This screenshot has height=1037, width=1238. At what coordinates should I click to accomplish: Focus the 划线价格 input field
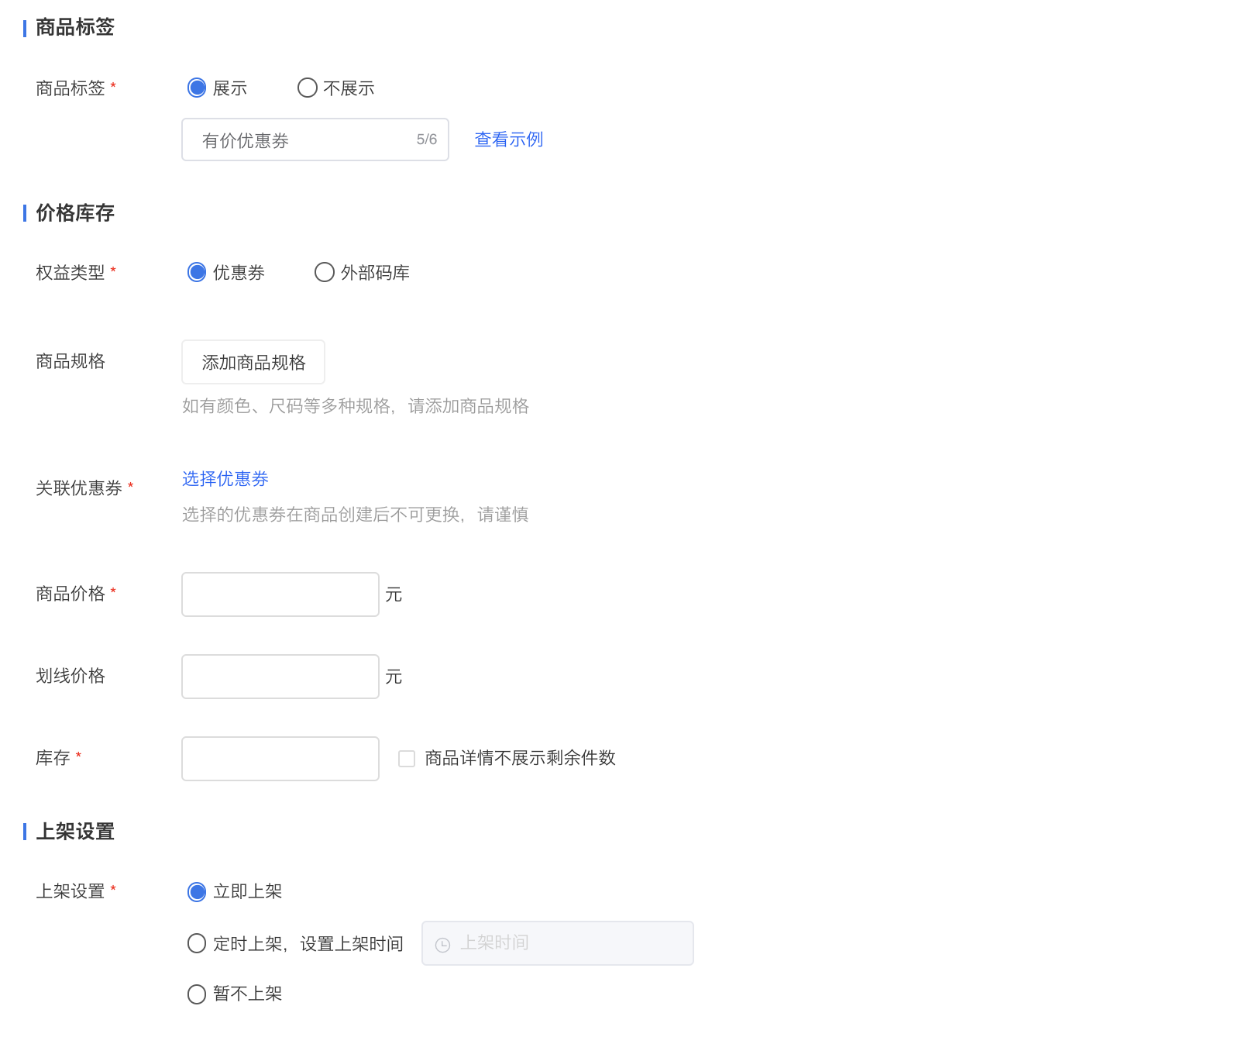click(x=280, y=677)
